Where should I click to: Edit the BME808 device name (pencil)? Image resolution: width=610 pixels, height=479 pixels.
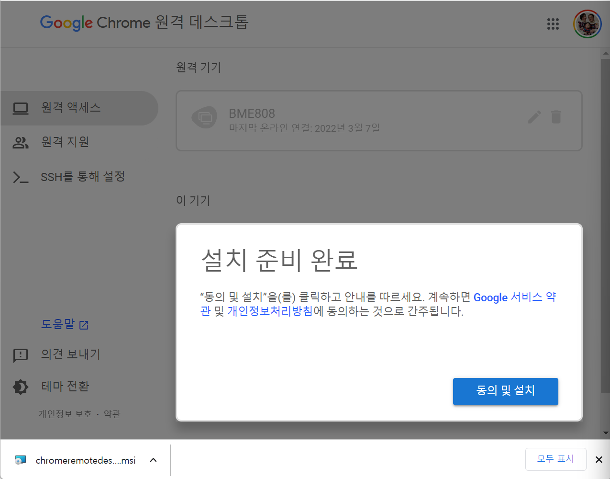pyautogui.click(x=534, y=117)
